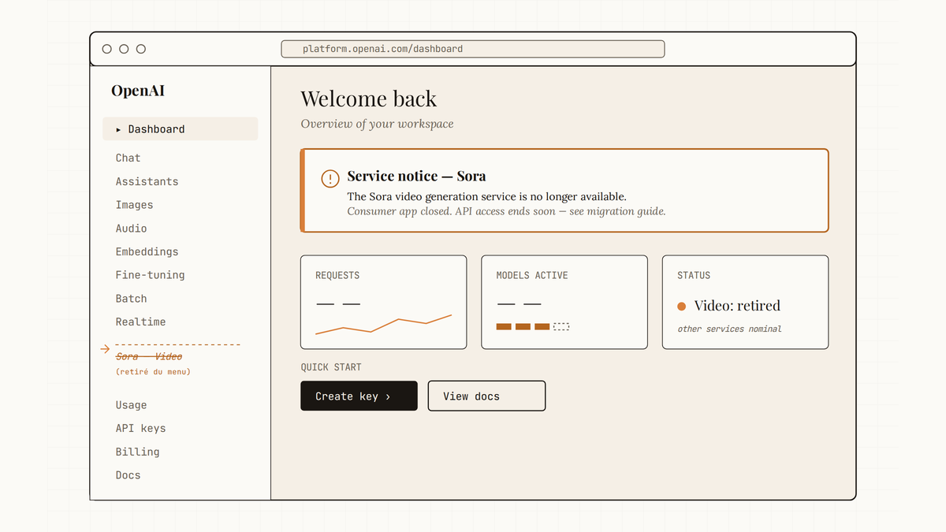Open Usage in the sidebar
Viewport: 946px width, 532px height.
pos(131,405)
